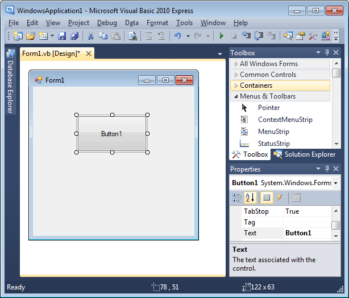Open the Edit menu
The height and width of the screenshot is (298, 349).
pyautogui.click(x=32, y=23)
